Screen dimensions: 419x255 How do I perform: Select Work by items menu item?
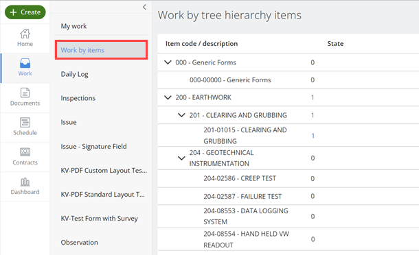pos(101,50)
